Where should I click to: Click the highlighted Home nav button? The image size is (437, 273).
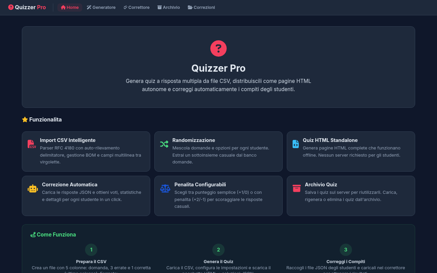pyautogui.click(x=70, y=7)
